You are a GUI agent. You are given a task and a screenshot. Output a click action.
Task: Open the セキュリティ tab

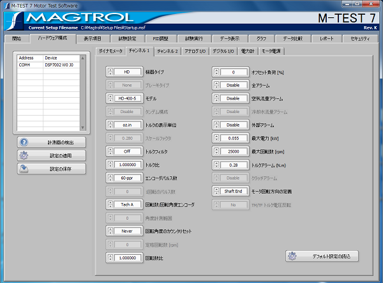[360, 38]
